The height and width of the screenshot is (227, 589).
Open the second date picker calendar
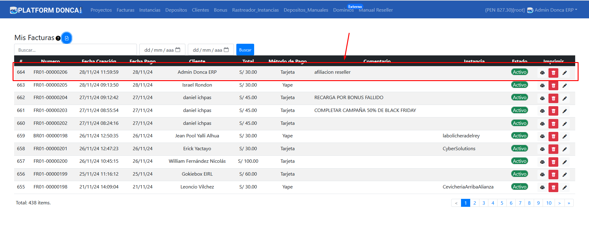tap(226, 50)
